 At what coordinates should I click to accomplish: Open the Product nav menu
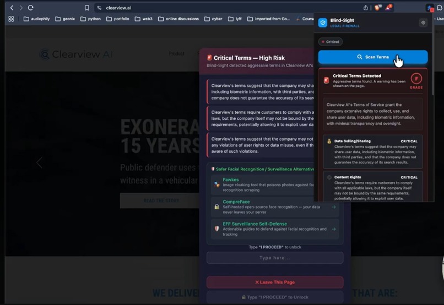pos(176,54)
